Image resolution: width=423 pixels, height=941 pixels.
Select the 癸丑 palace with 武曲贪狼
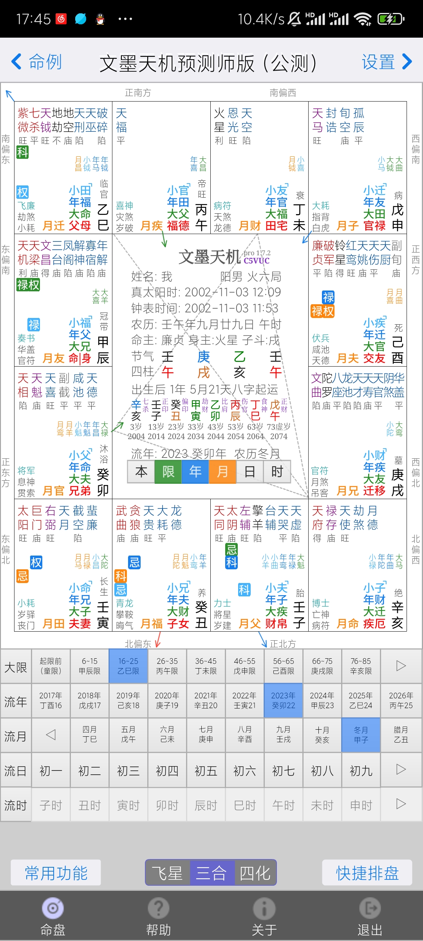(x=161, y=565)
